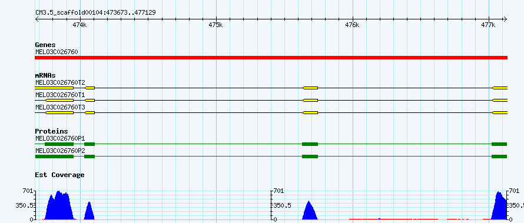
Task: Click the 475k ruler marker
Action: [215, 25]
